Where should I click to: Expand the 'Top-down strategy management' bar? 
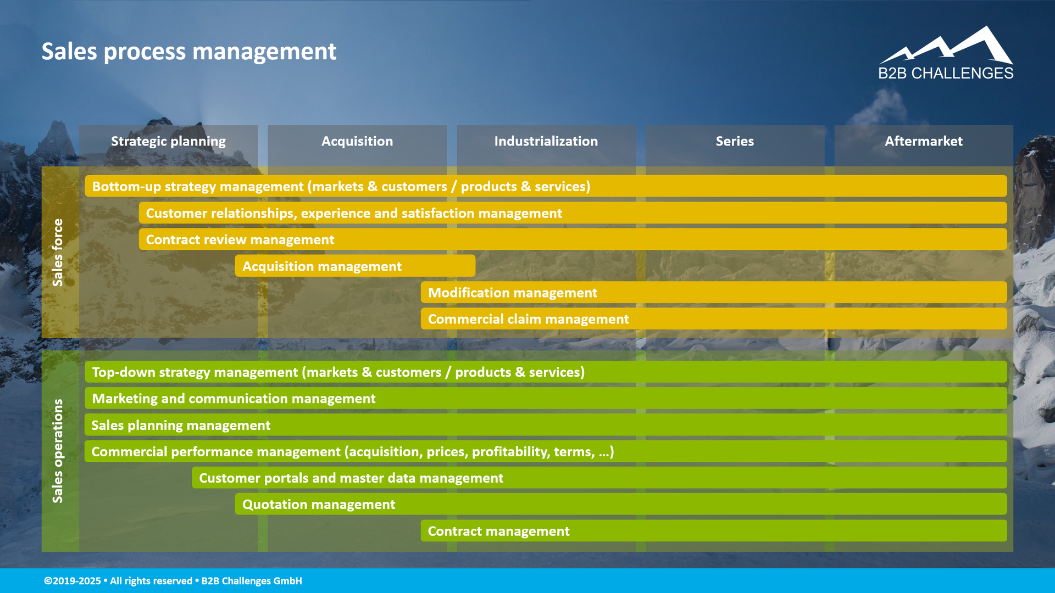(338, 372)
